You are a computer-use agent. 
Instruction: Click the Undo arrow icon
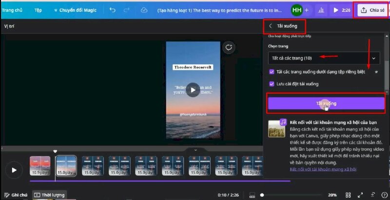pyautogui.click(x=113, y=10)
